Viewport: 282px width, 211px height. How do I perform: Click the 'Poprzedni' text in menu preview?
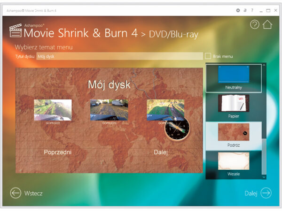pyautogui.click(x=57, y=152)
